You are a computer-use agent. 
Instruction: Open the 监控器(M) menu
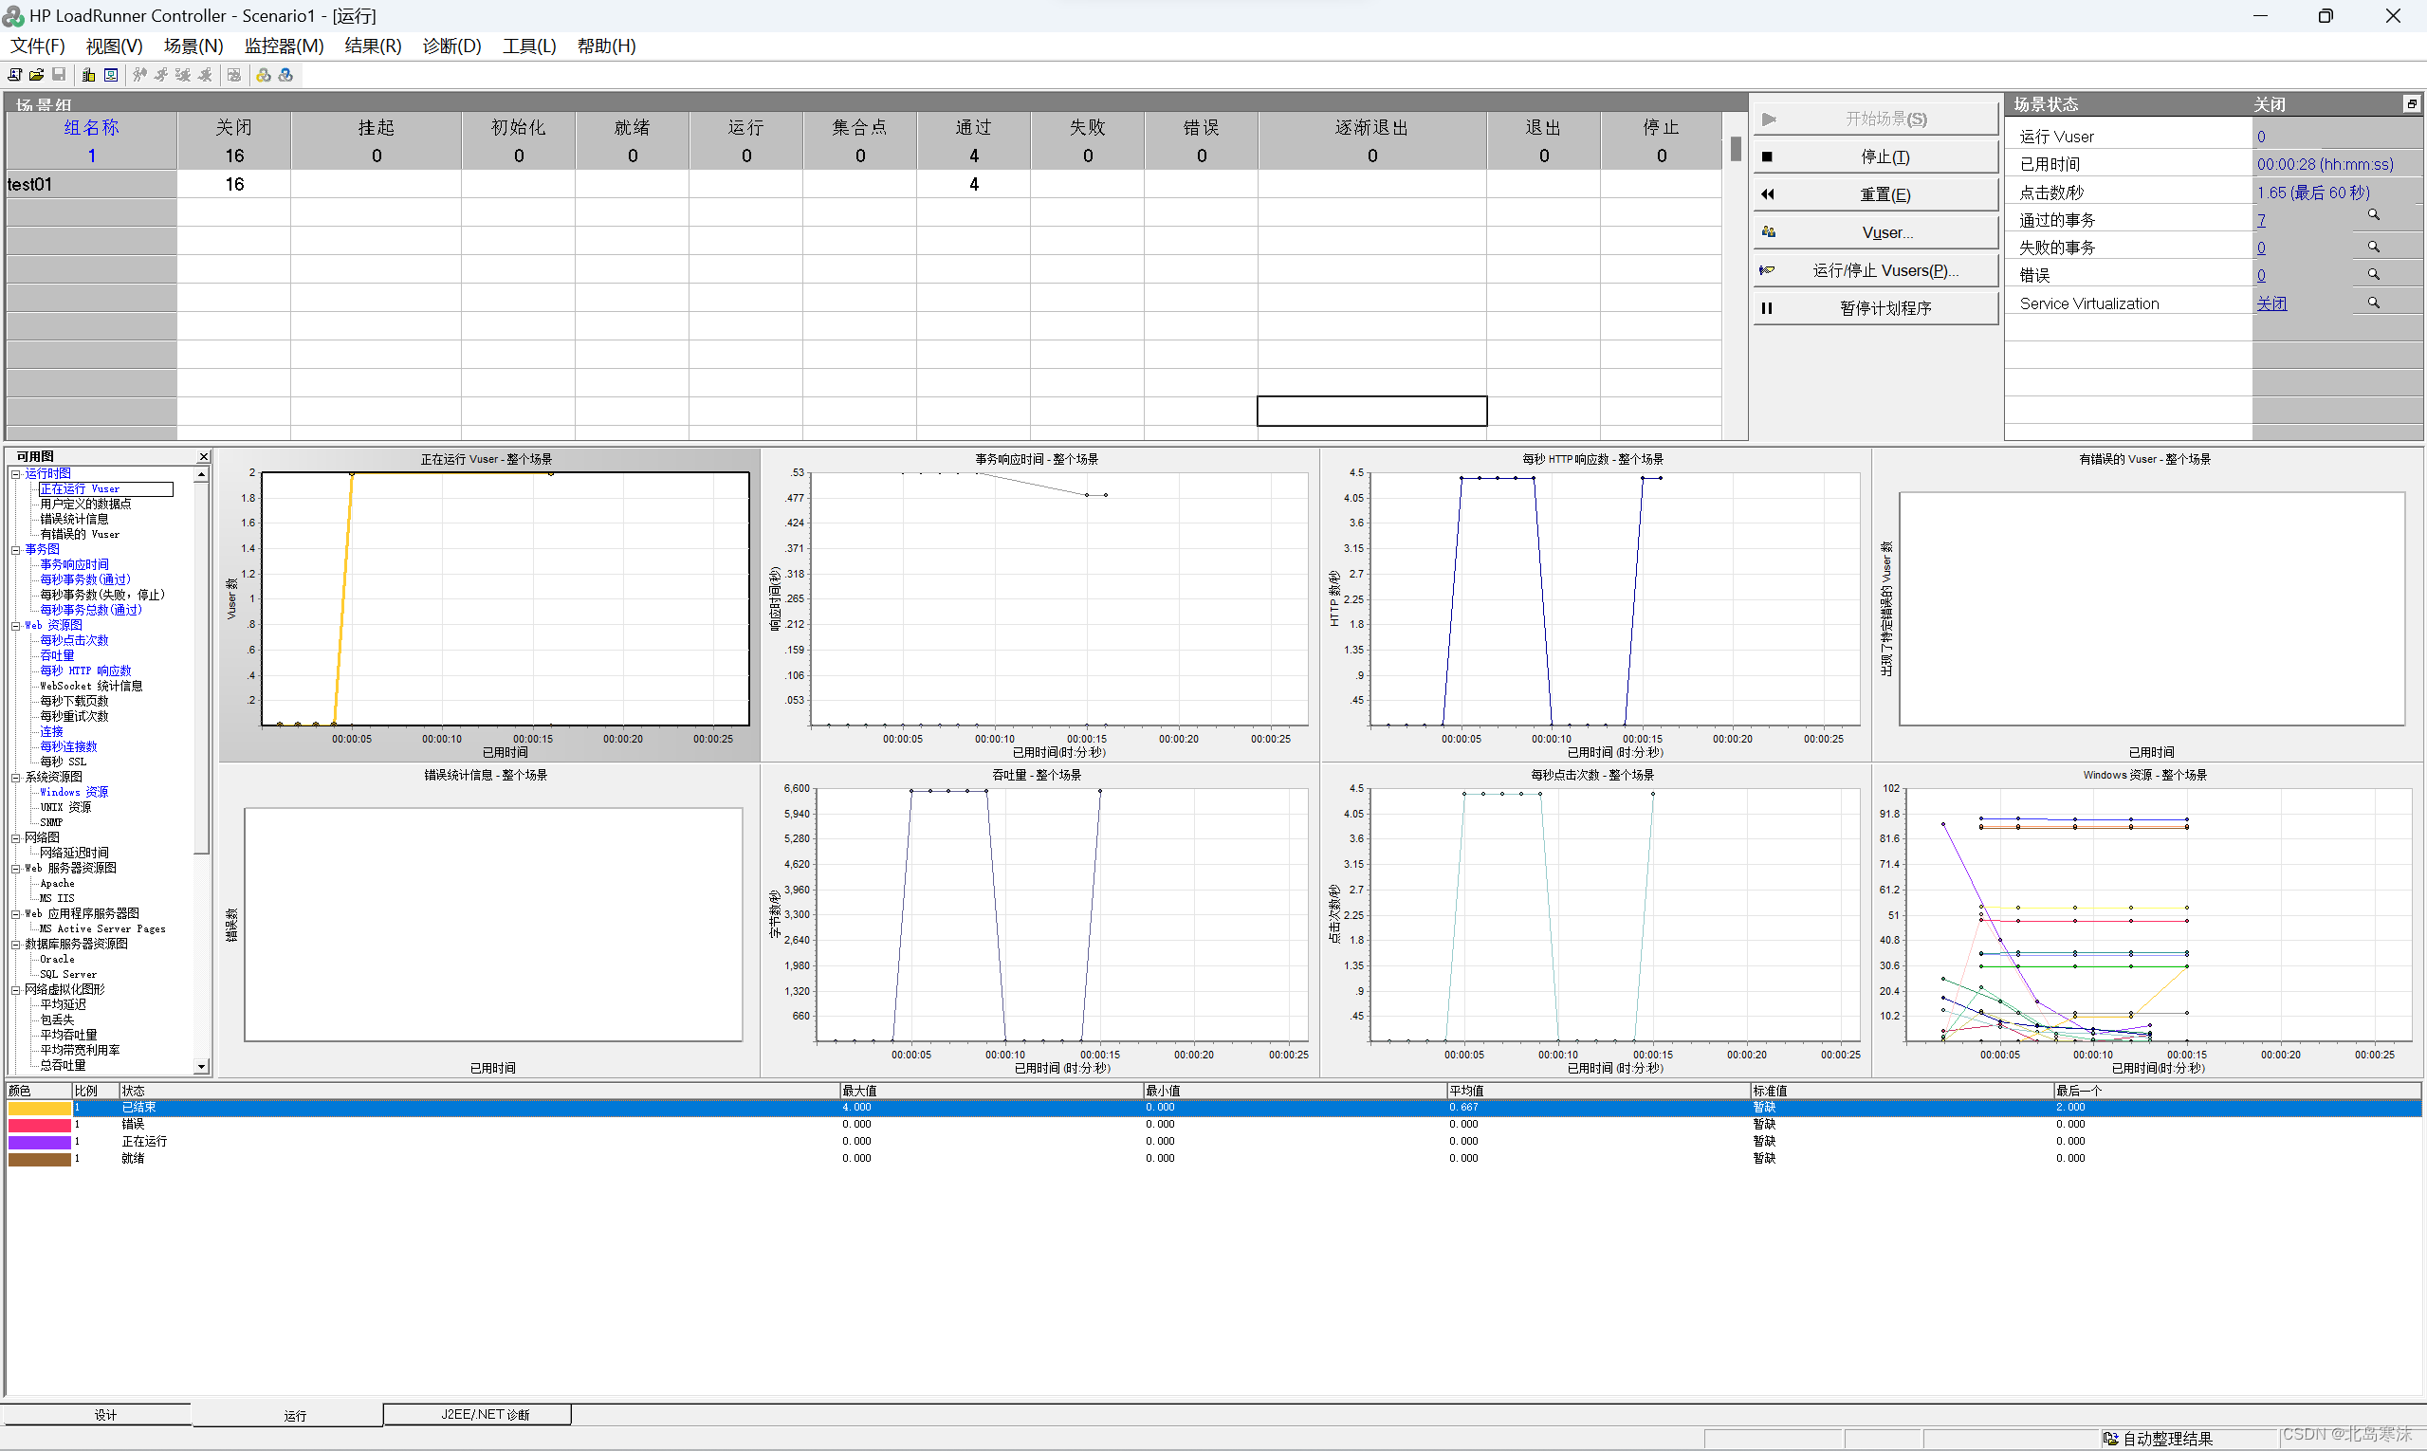(284, 46)
